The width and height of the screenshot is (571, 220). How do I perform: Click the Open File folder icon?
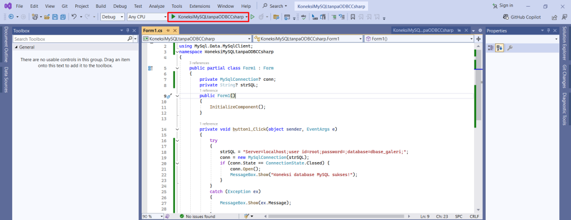pos(47,17)
